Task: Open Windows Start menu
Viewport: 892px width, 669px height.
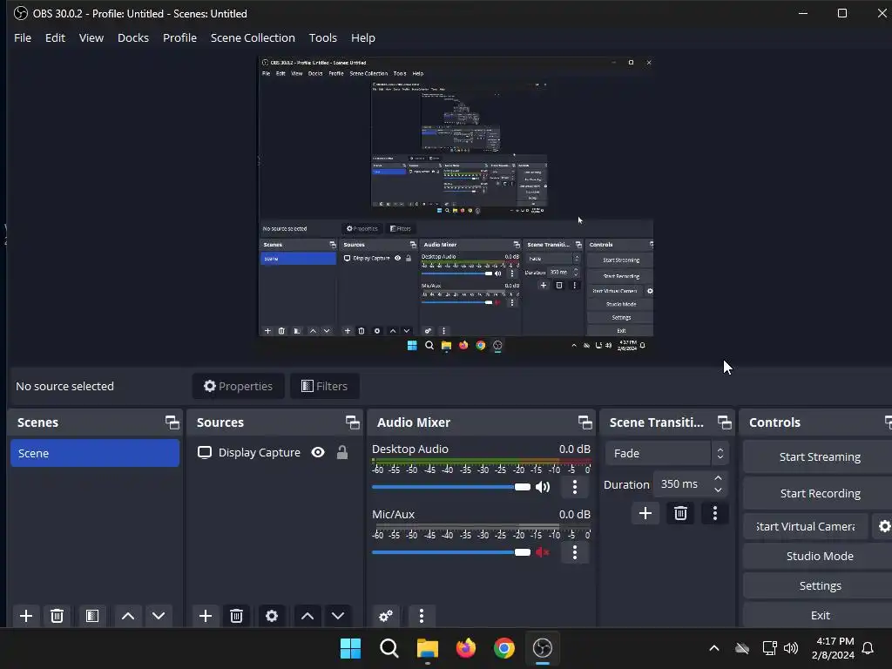Action: point(350,648)
